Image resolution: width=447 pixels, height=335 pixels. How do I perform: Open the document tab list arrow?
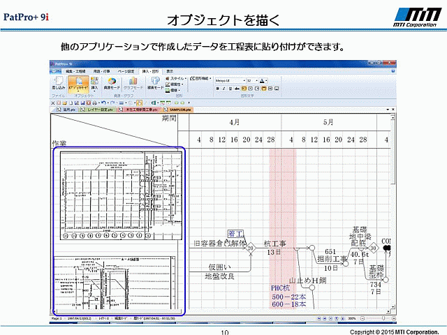pyautogui.click(x=388, y=110)
